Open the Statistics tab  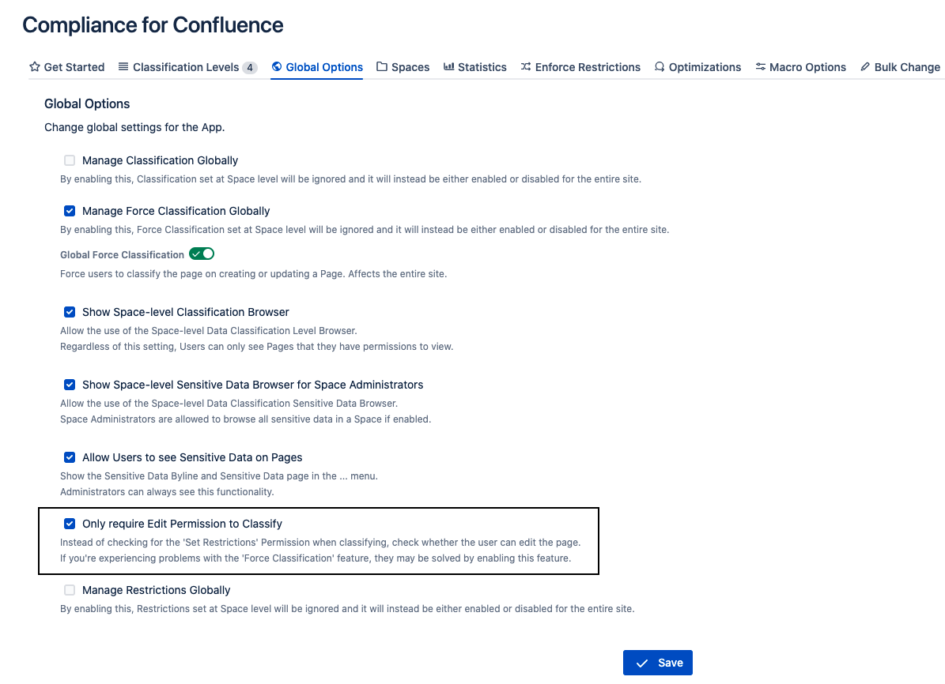[x=482, y=67]
